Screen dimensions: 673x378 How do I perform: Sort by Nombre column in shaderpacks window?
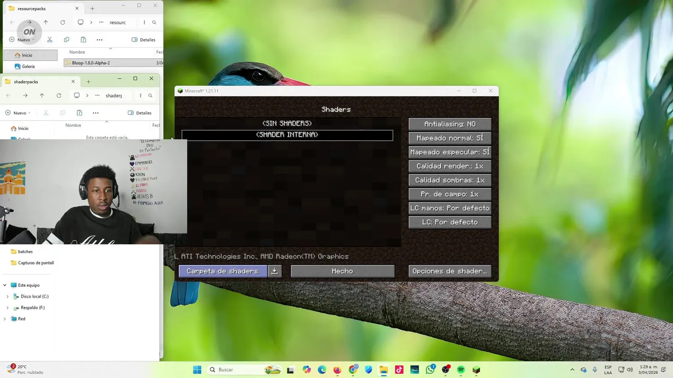click(73, 125)
